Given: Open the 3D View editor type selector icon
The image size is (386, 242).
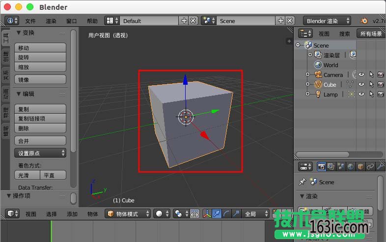Looking at the screenshot, I should (x=12, y=214).
